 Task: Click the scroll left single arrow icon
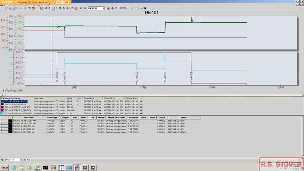(x=49, y=8)
